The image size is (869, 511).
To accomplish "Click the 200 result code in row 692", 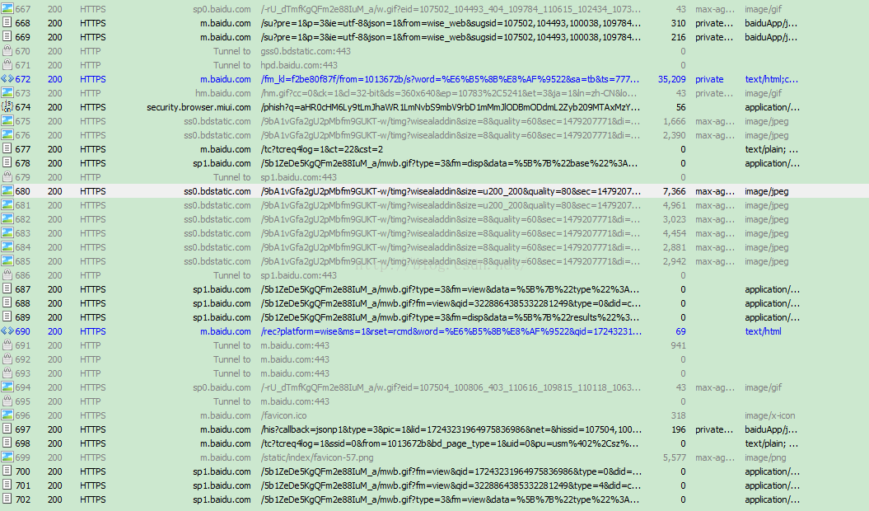I will click(x=55, y=359).
